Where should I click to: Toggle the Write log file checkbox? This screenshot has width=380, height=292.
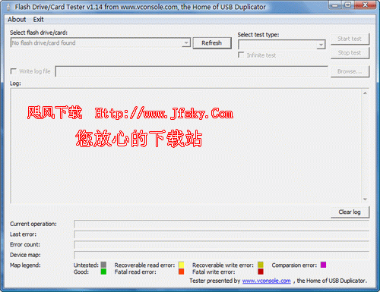click(13, 71)
